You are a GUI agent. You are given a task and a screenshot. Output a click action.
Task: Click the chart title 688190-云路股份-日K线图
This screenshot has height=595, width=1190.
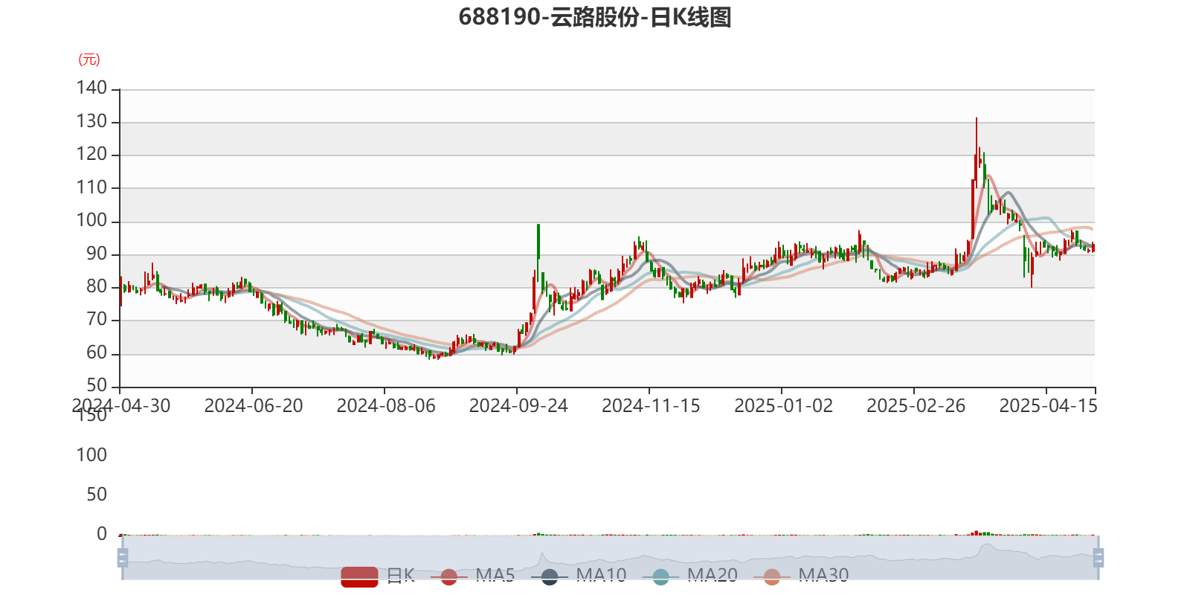click(x=595, y=16)
